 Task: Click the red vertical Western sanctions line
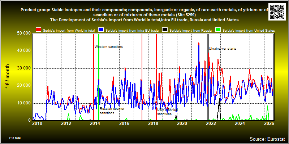tap(94, 77)
